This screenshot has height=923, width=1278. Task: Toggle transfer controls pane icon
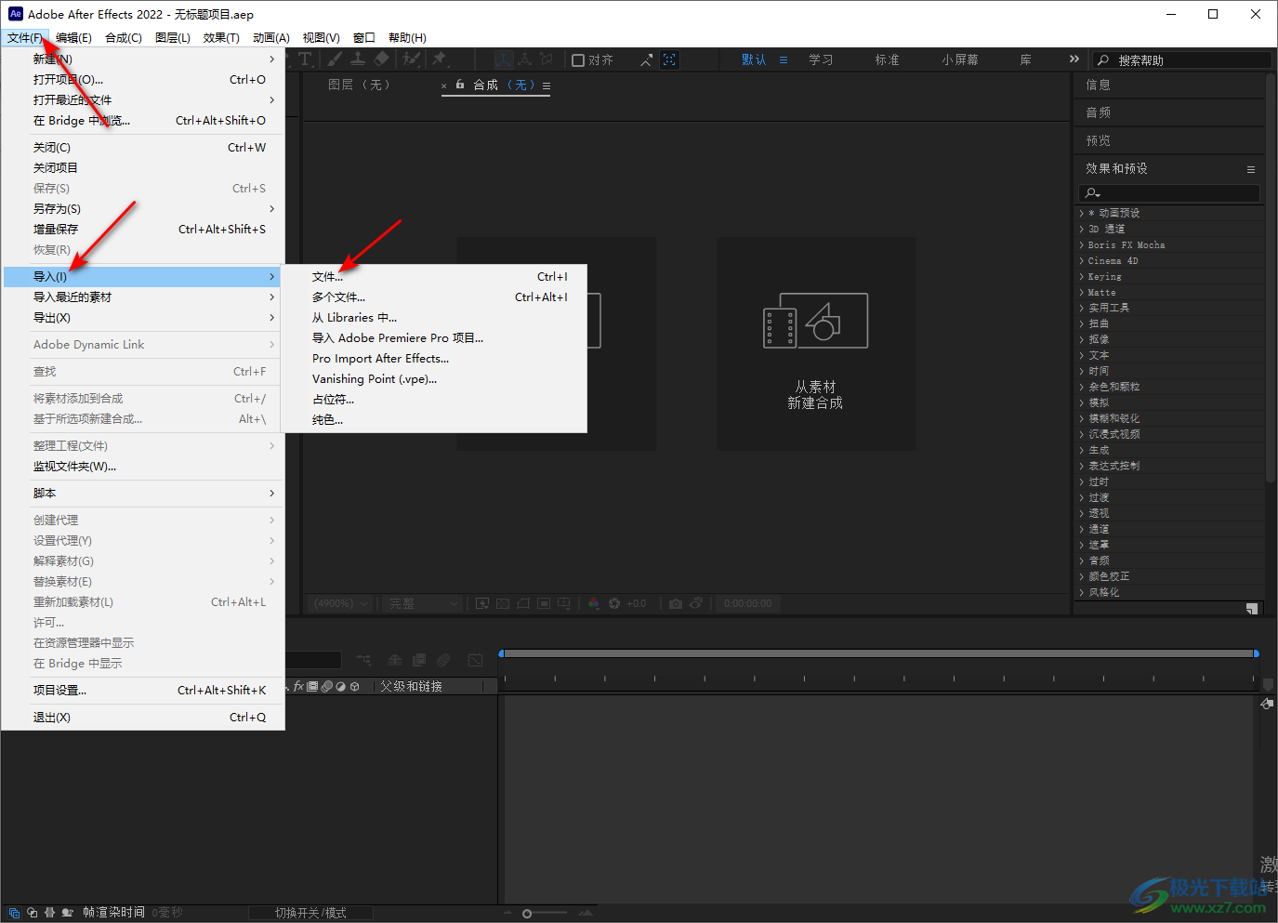pos(33,913)
